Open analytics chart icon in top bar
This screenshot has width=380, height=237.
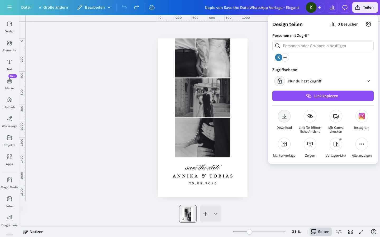[332, 7]
